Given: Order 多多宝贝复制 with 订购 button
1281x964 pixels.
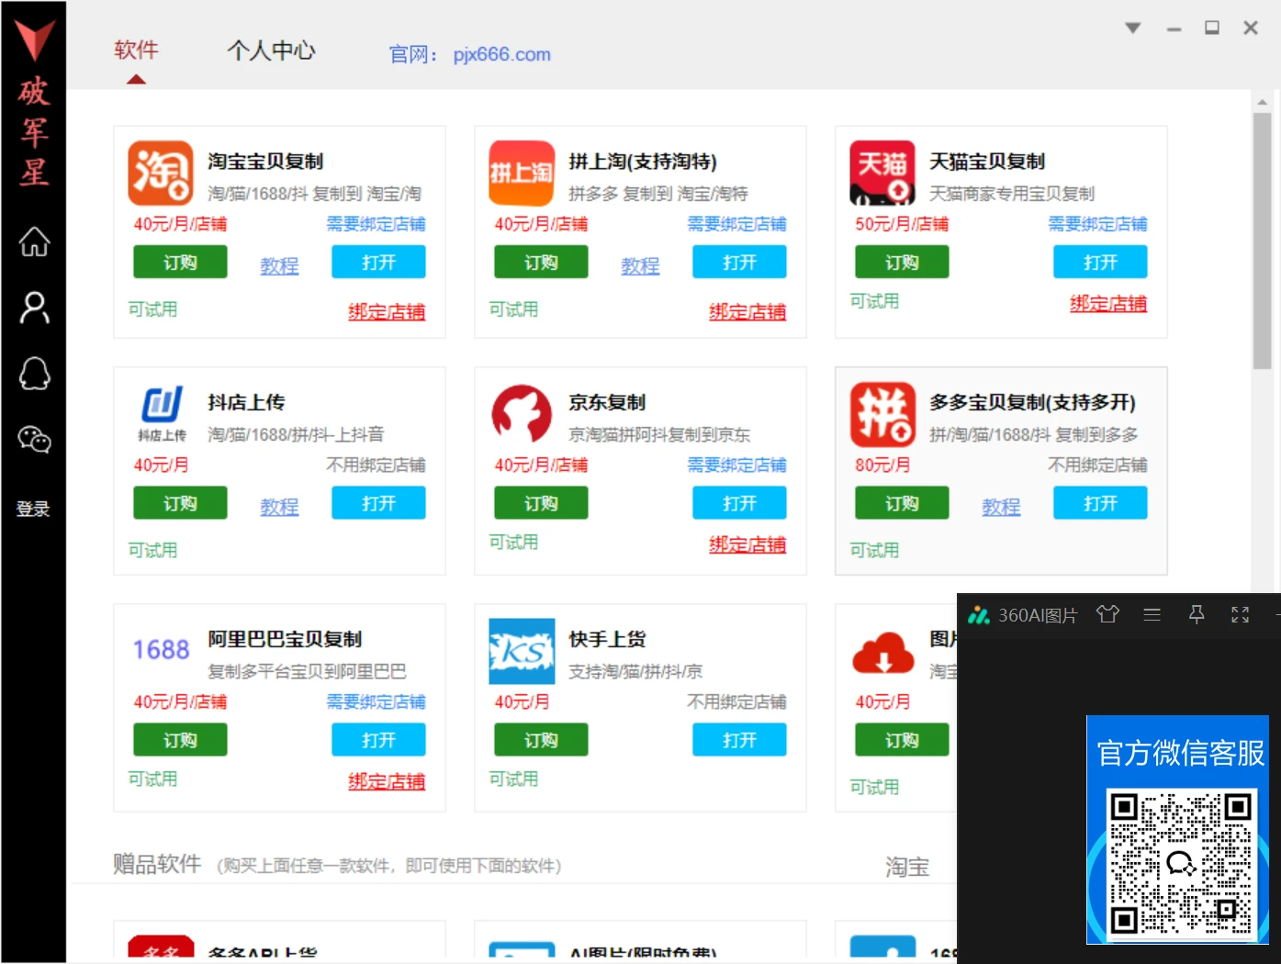Looking at the screenshot, I should click(x=902, y=503).
